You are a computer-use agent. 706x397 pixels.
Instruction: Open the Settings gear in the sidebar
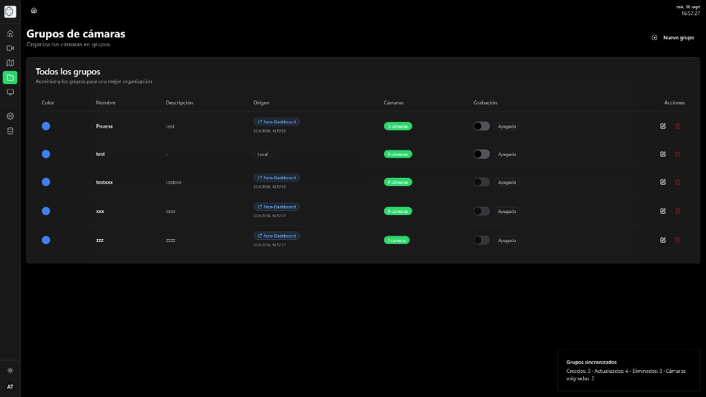click(x=10, y=116)
